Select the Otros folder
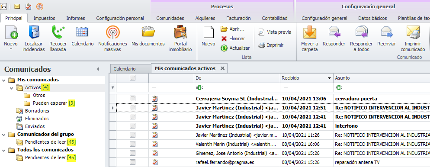This screenshot has width=430, height=167. tap(39, 96)
